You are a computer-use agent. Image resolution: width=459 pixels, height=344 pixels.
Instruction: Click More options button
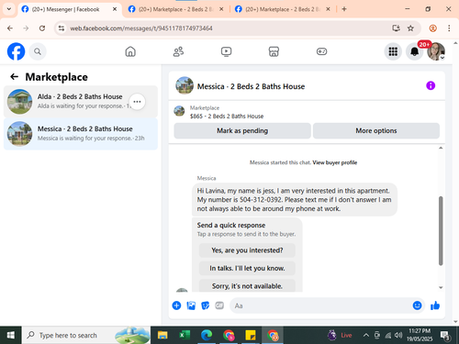[376, 131]
